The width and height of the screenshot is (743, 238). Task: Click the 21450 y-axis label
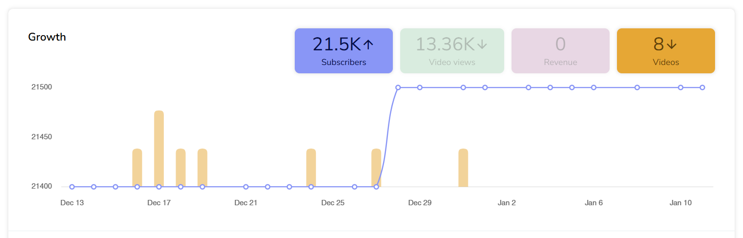click(42, 137)
